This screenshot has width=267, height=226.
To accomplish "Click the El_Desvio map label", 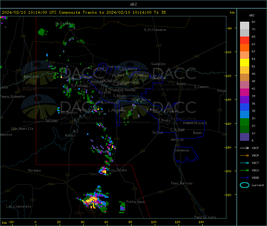I will pos(69,113).
